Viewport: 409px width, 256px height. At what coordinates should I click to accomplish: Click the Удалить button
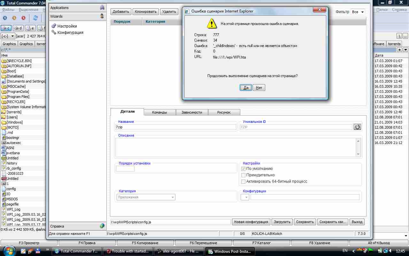pyautogui.click(x=169, y=12)
